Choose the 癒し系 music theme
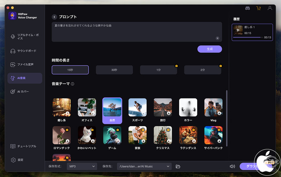The width and height of the screenshot is (281, 177). click(61, 110)
